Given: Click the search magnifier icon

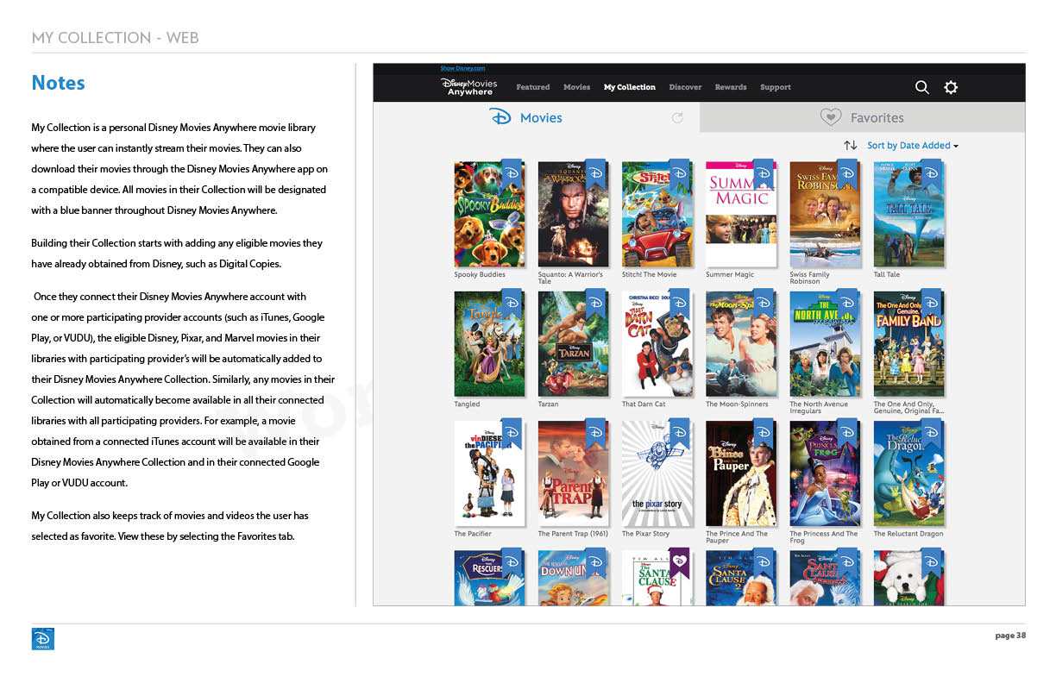Looking at the screenshot, I should click(x=921, y=87).
